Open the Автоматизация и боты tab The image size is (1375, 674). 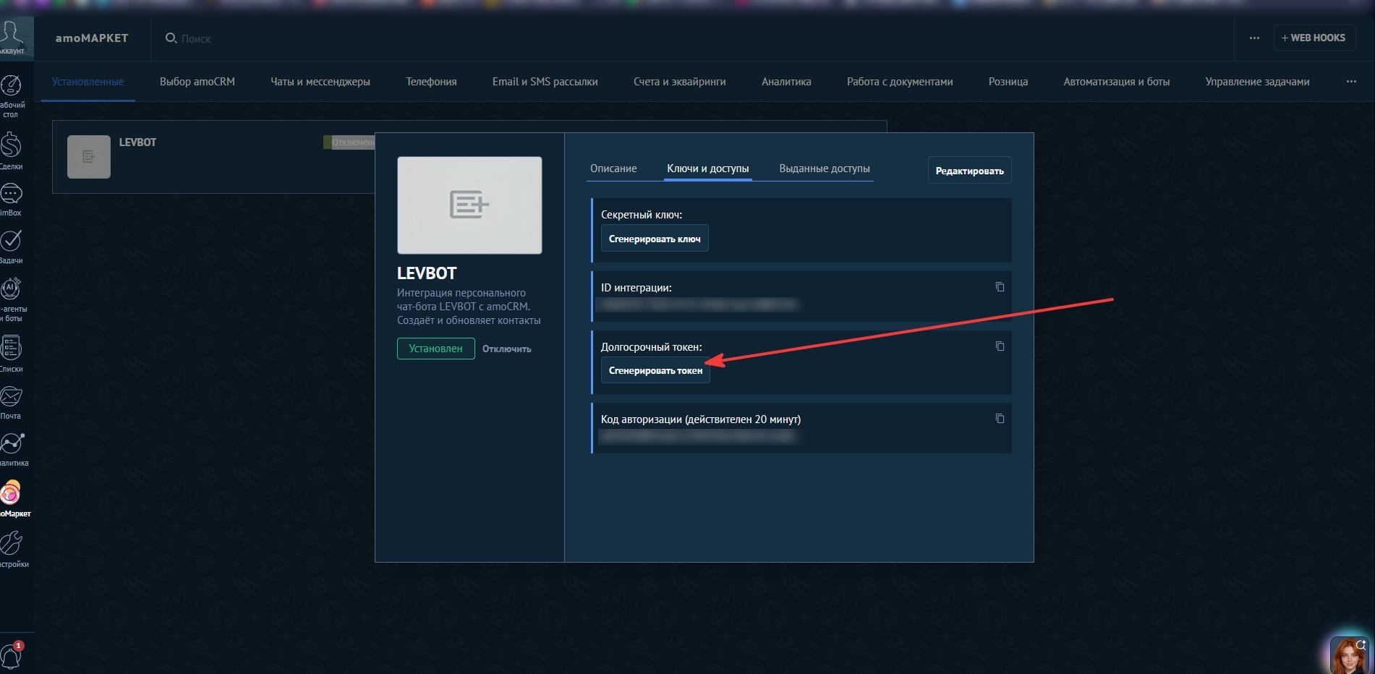click(x=1117, y=82)
